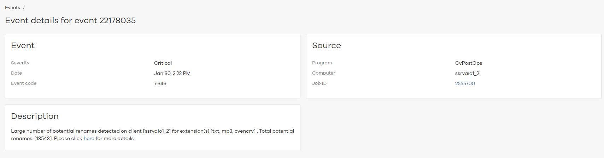
Task: Click the Program label
Action: coord(322,63)
